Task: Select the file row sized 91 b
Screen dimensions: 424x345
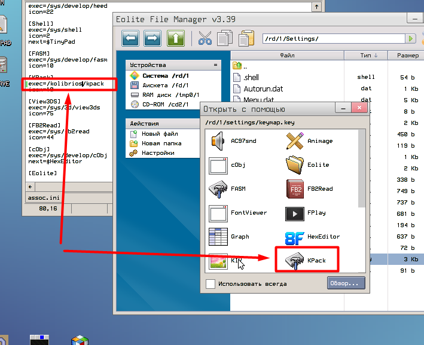Action: (x=397, y=271)
